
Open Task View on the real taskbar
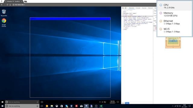(x=42, y=106)
